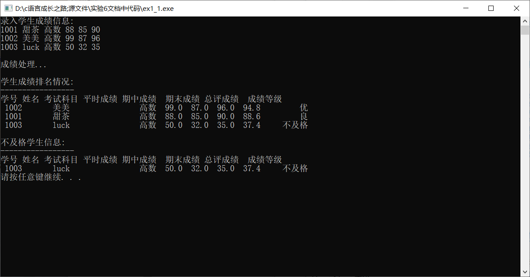Click the 优 grade in the ranking table
This screenshot has width=530, height=277.
point(304,108)
